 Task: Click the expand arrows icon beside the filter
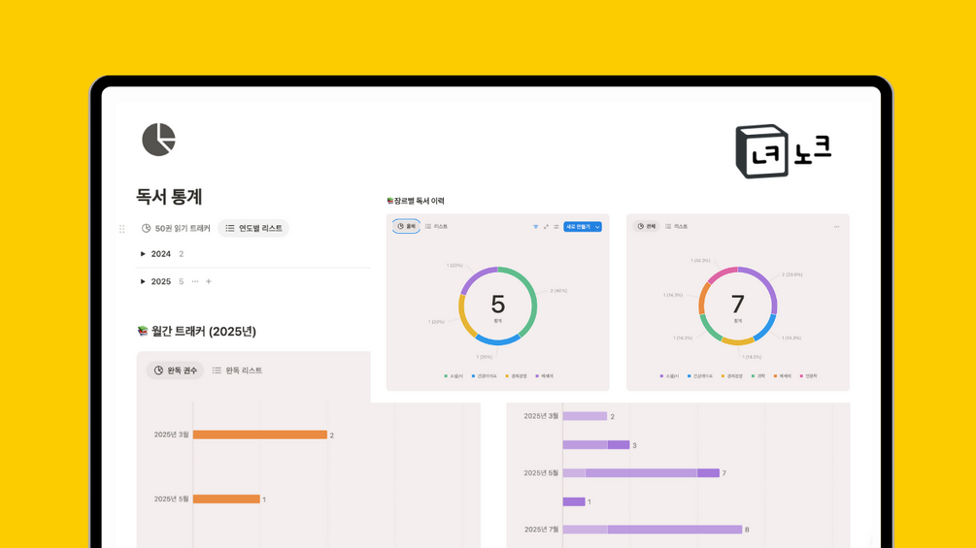[546, 227]
